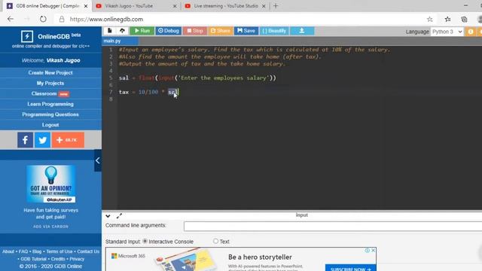
Task: Click the Stop button
Action: click(195, 31)
